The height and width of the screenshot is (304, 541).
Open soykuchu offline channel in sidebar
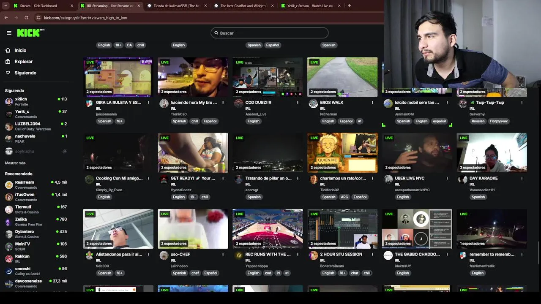[x=36, y=151]
